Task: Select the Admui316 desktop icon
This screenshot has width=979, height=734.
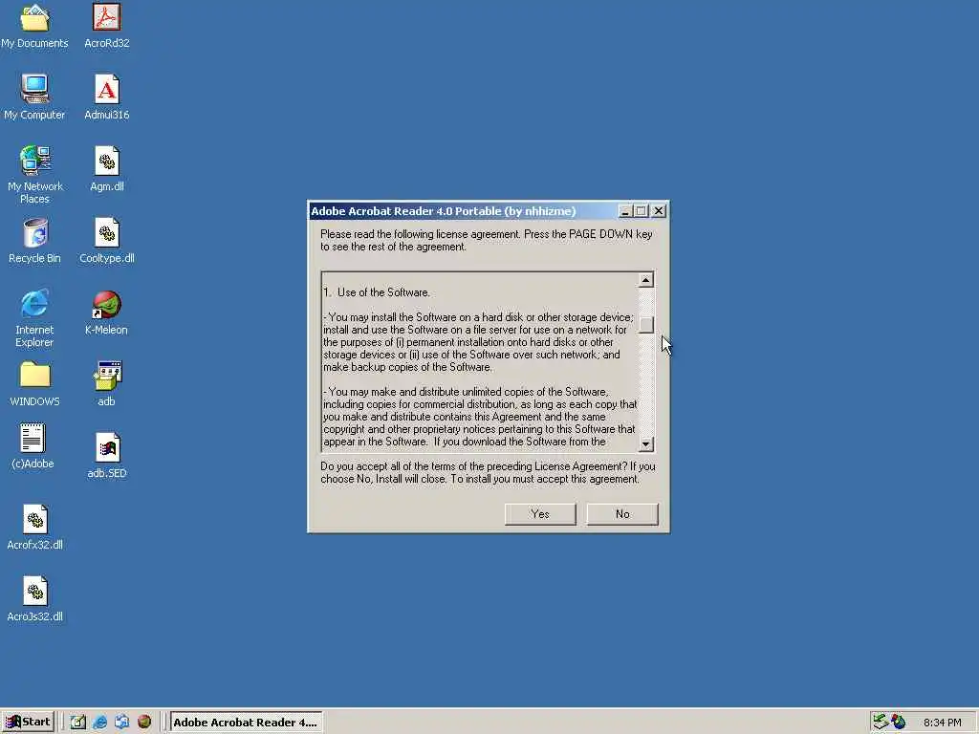Action: tap(107, 97)
